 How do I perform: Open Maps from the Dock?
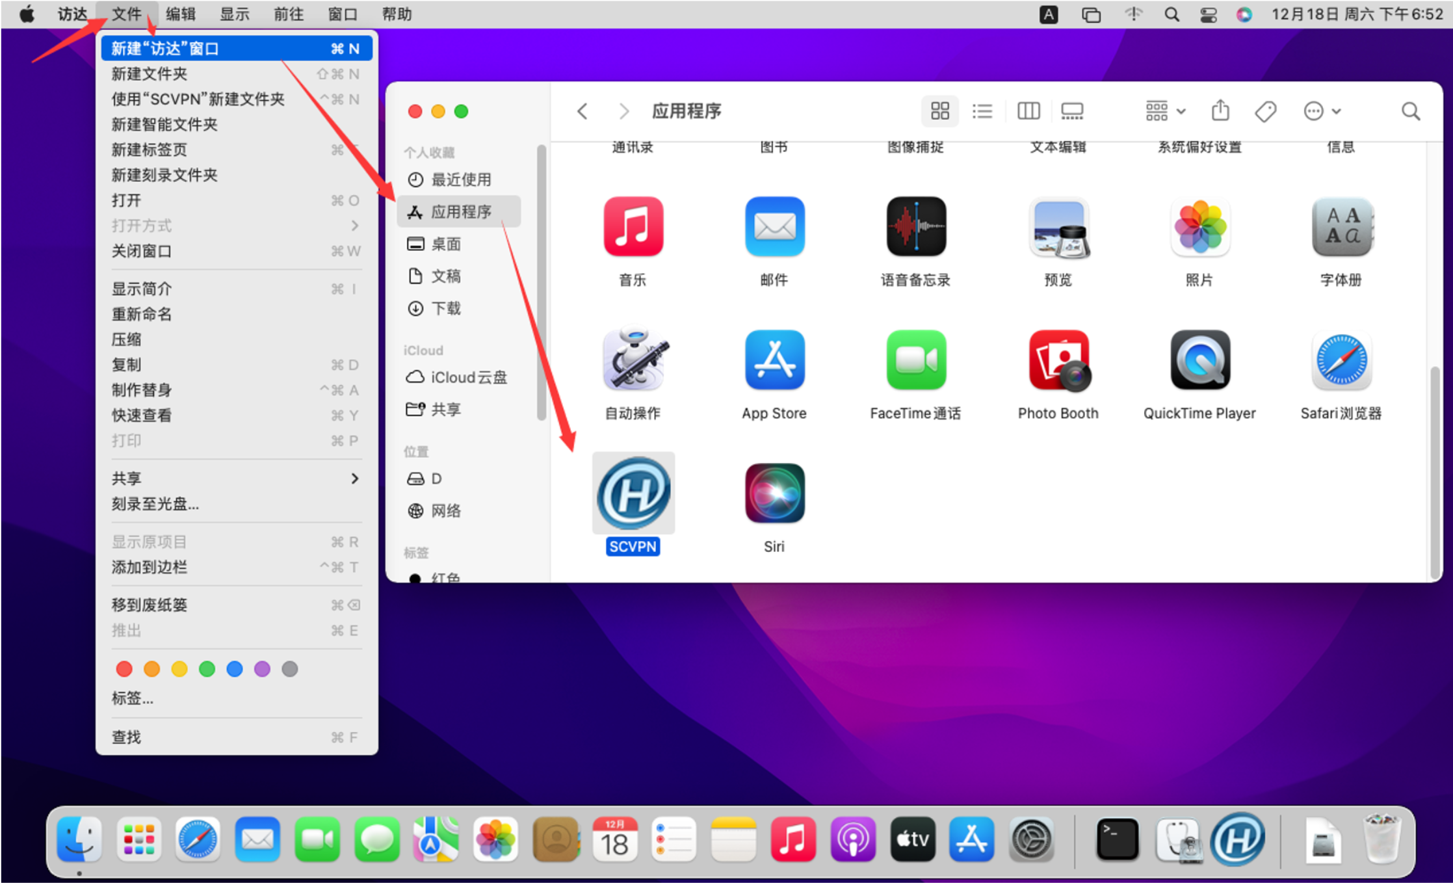coord(436,839)
